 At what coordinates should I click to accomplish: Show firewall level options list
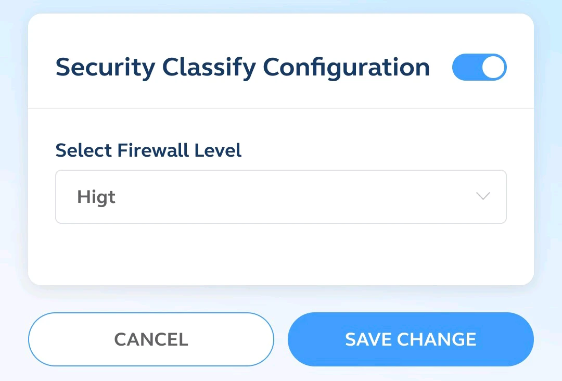click(280, 197)
